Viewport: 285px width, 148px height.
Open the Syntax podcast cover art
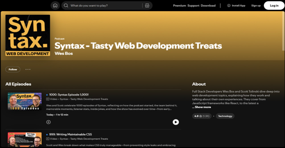(x=27, y=35)
